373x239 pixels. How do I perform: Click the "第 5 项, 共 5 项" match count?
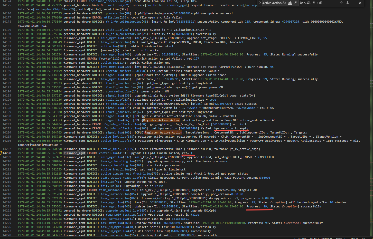coord(311,3)
